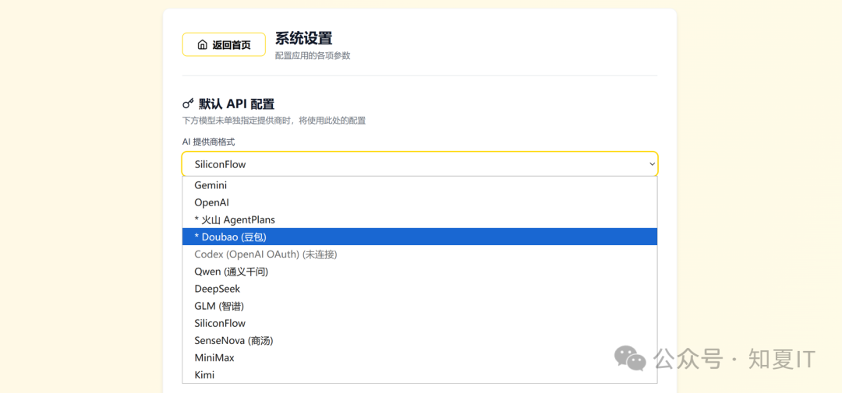Select Codex (OpenAI OAuth) (未连接) entry
The width and height of the screenshot is (842, 393).
[420, 254]
